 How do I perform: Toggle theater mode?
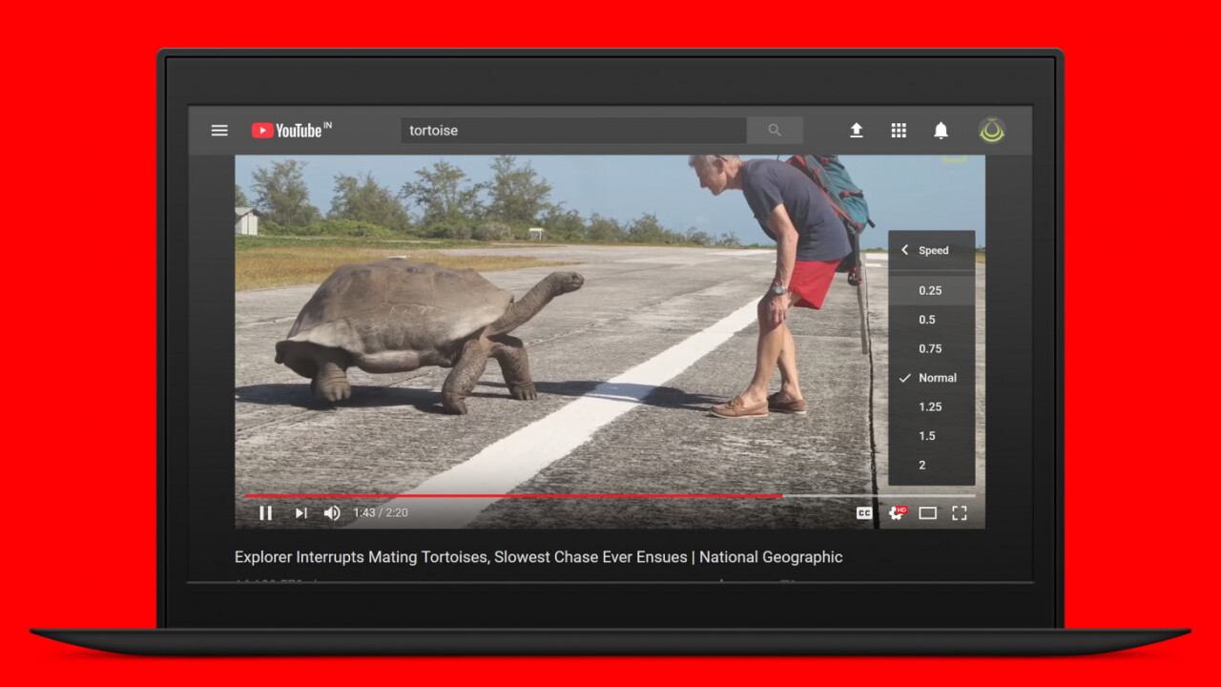927,513
